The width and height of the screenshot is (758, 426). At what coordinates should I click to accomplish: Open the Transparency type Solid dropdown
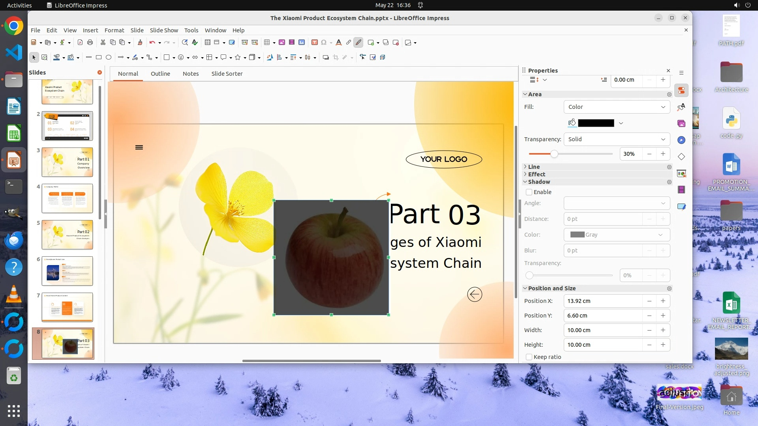pyautogui.click(x=617, y=139)
